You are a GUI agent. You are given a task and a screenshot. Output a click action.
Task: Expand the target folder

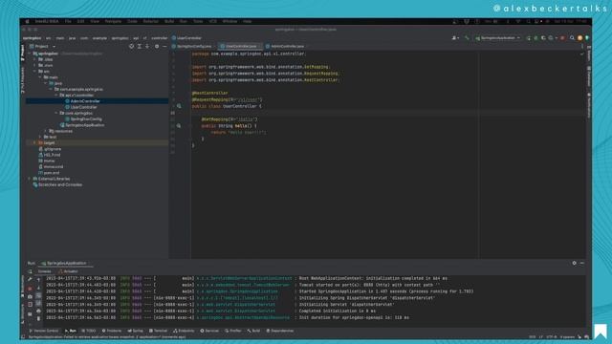tap(34, 142)
